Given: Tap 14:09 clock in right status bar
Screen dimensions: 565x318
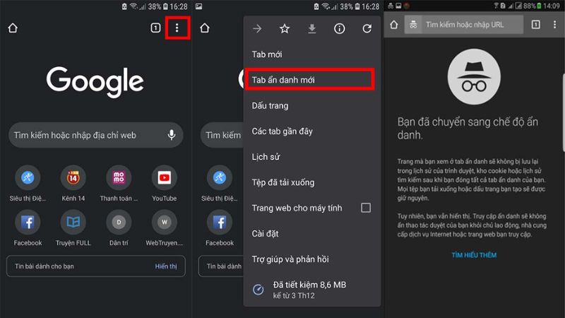Looking at the screenshot, I should coord(552,6).
